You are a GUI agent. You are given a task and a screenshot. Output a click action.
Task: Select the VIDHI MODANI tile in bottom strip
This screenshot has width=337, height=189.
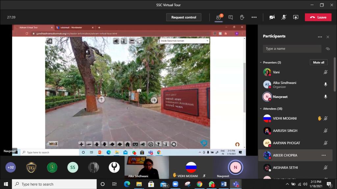(x=191, y=167)
